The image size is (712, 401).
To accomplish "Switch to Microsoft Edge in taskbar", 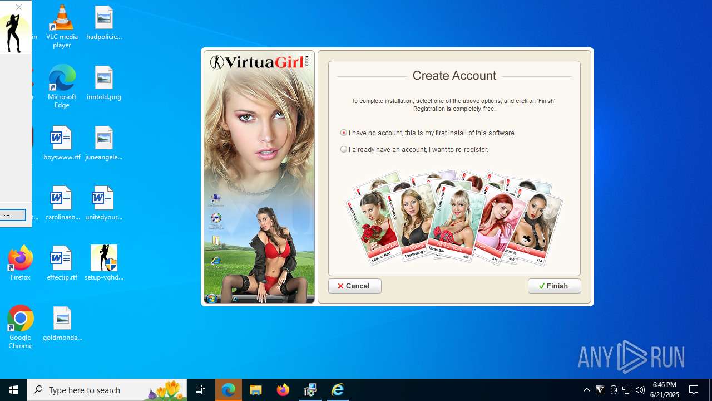I will (x=229, y=390).
